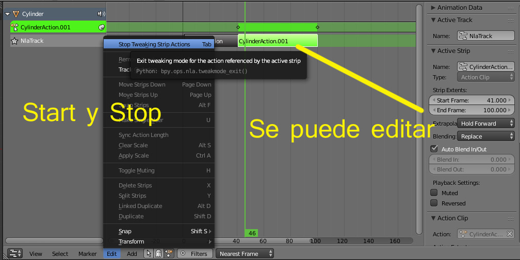Enable only-selected arrow filter icon
Viewport: 520px width, 260px height.
(x=149, y=254)
